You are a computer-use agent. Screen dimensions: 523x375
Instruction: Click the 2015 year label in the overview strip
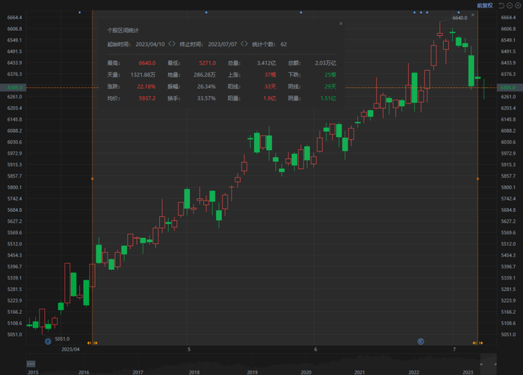pyautogui.click(x=33, y=372)
